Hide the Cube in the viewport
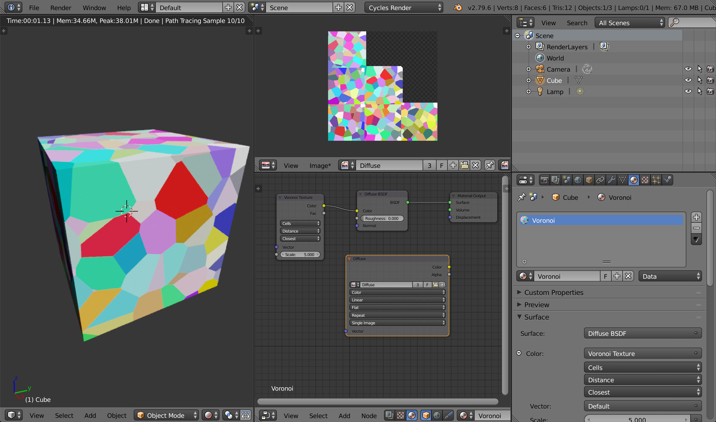 (x=688, y=80)
